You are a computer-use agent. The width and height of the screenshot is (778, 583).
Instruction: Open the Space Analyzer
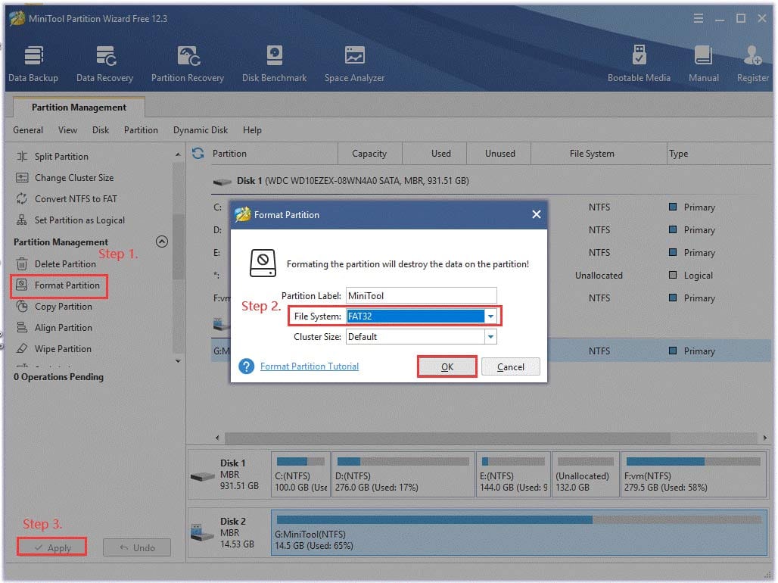[x=354, y=64]
